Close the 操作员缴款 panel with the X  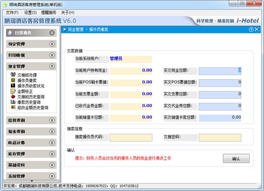(x=257, y=30)
